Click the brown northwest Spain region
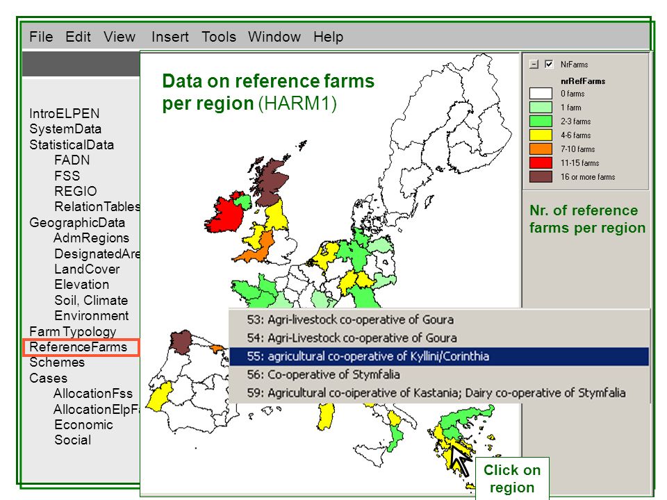Image resolution: width=667 pixels, height=500 pixels. click(181, 342)
